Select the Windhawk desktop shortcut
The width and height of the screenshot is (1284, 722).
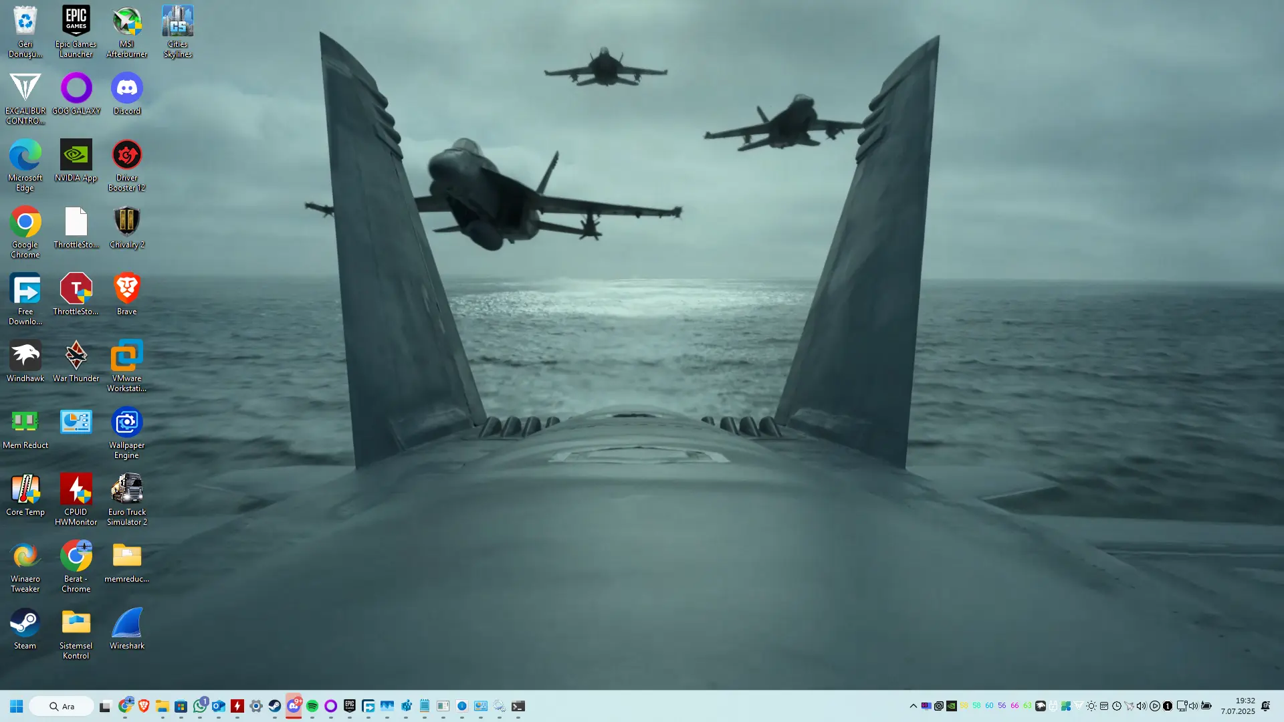25,361
